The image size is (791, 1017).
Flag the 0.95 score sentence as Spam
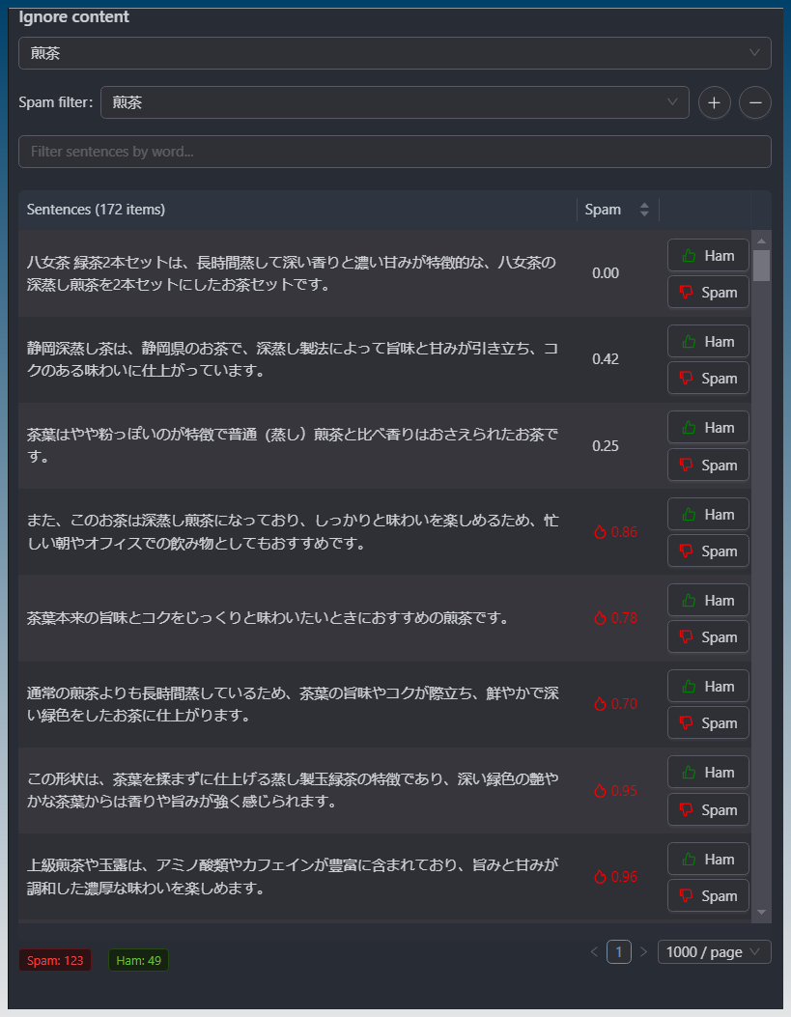(708, 809)
